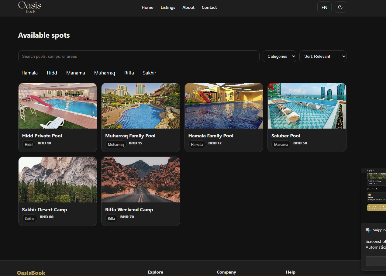Open the About page
This screenshot has height=276, width=386.
point(188,7)
